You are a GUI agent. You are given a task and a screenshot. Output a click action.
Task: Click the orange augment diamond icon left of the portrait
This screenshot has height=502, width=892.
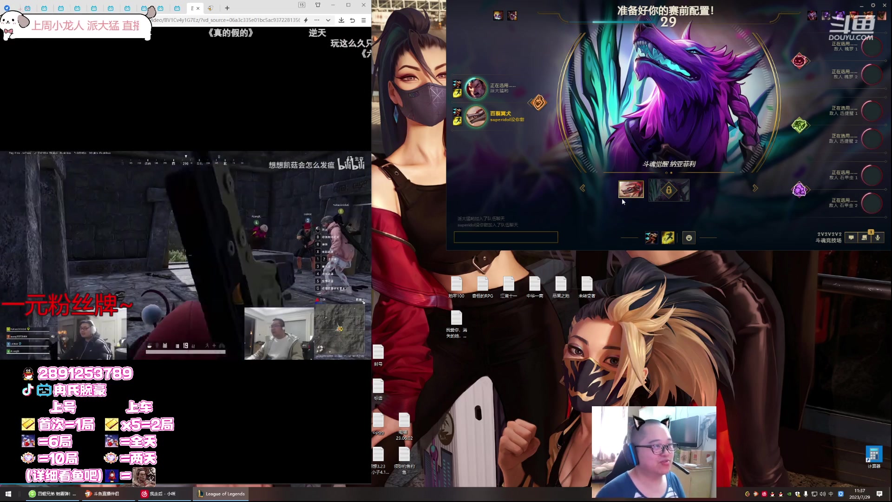[x=538, y=102]
